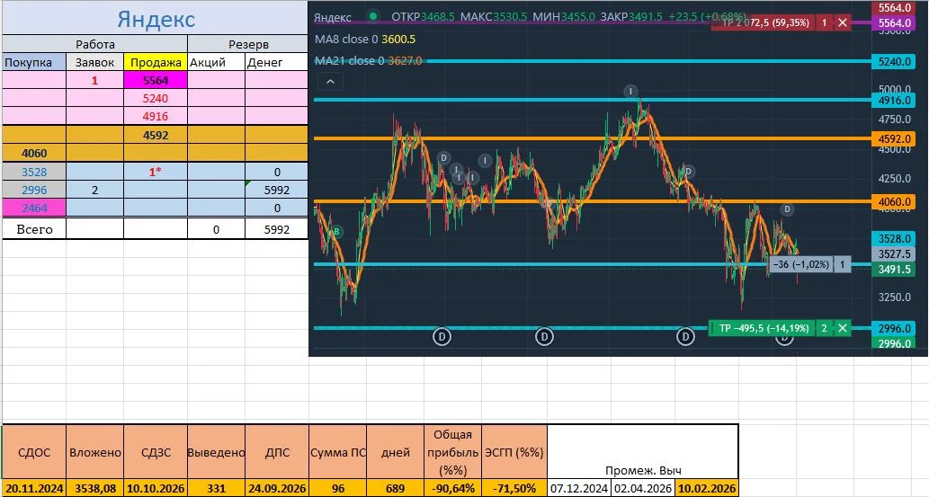This screenshot has width=929, height=497.
Task: Select the Покупка column header
Action: tap(34, 62)
